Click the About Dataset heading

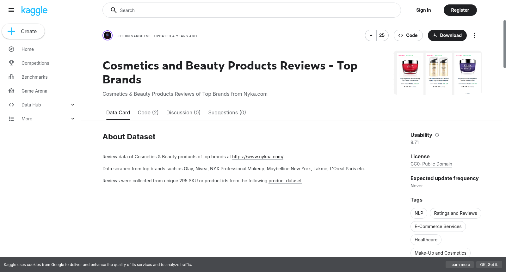129,137
